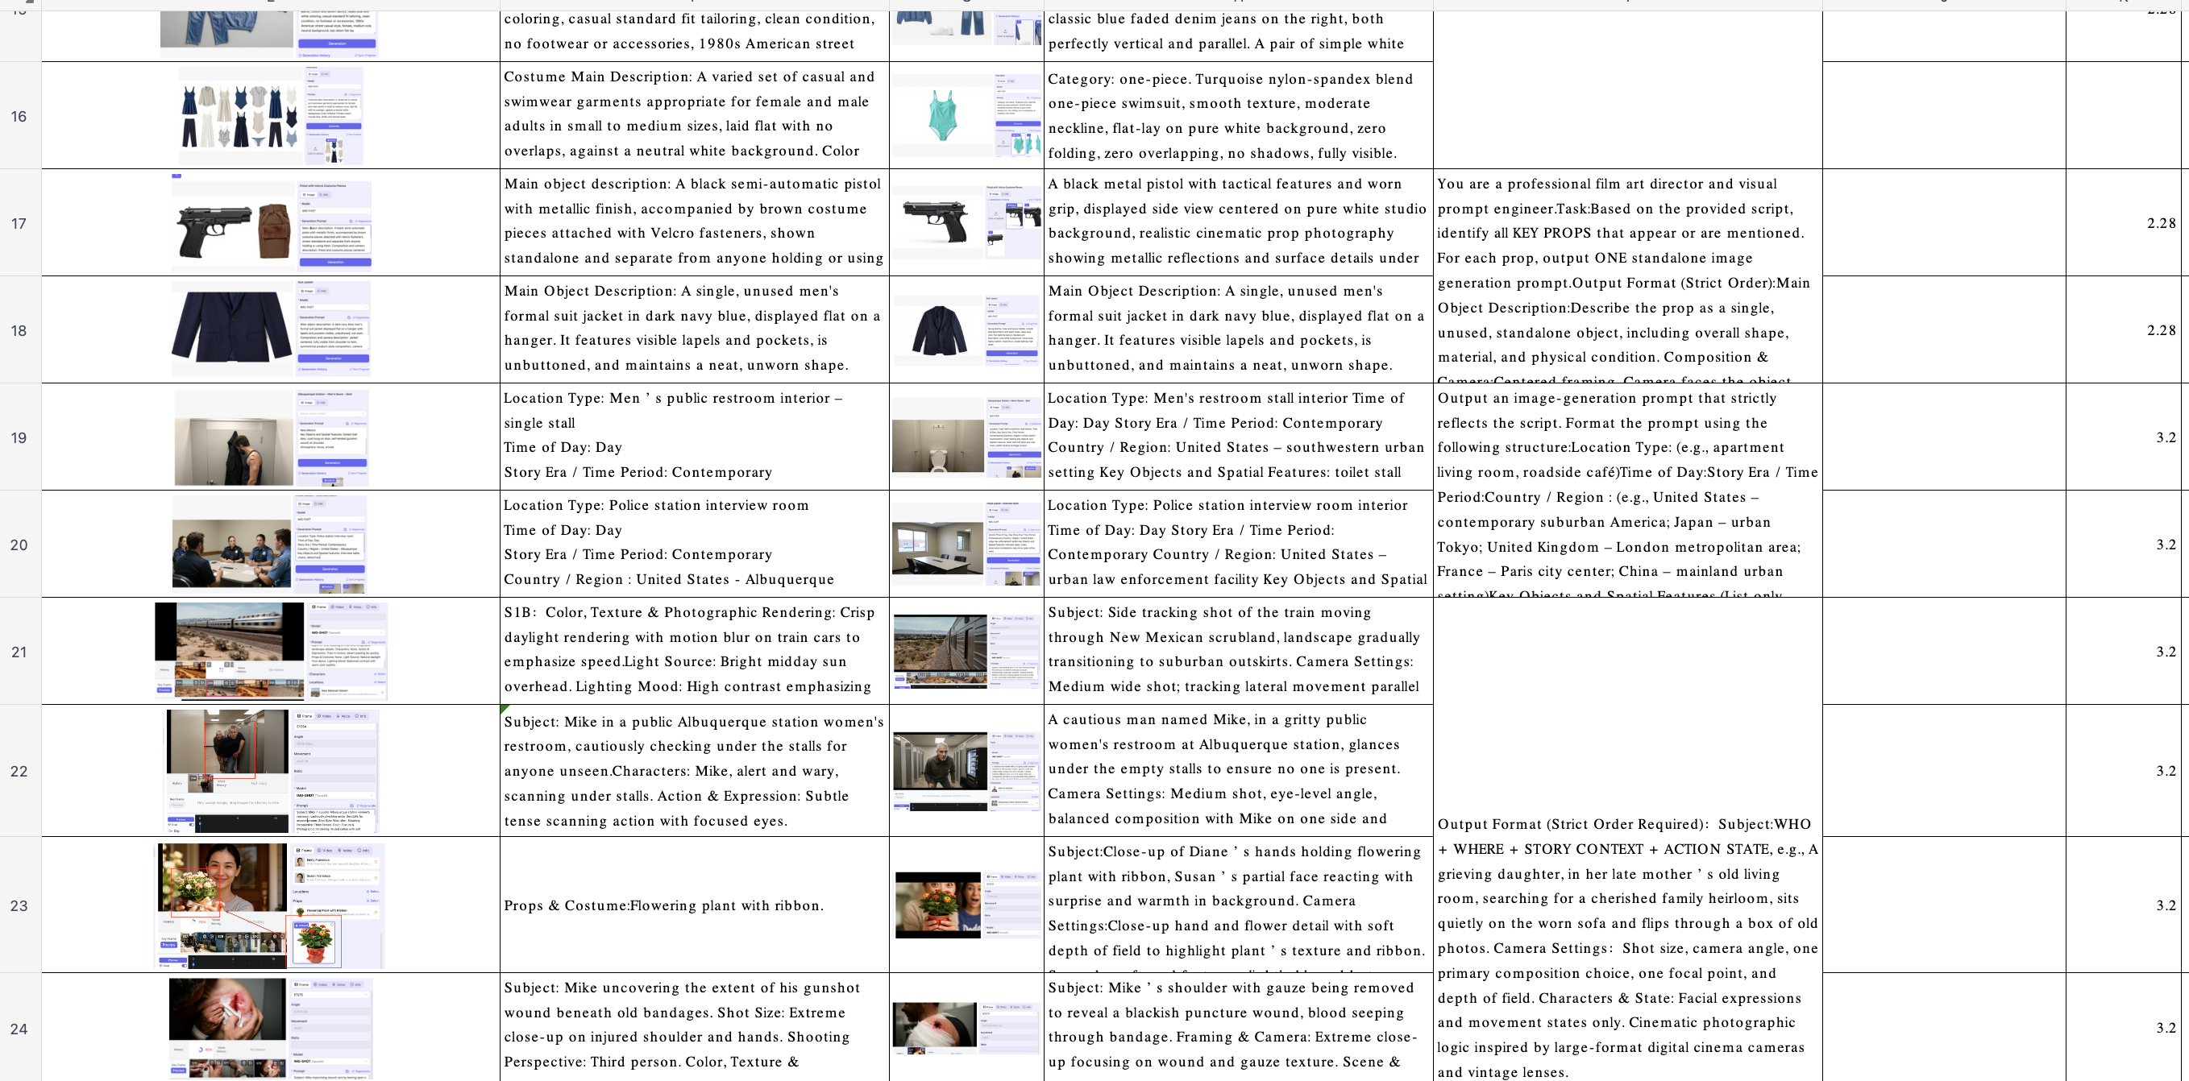2189x1081 pixels.
Task: Click the "A black metal pistol with tactical features" cell
Action: tap(1238, 222)
